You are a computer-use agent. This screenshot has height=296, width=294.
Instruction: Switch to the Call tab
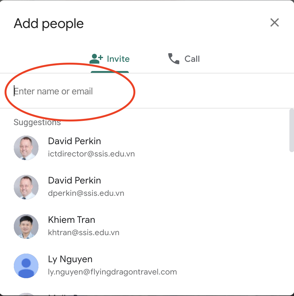point(184,59)
